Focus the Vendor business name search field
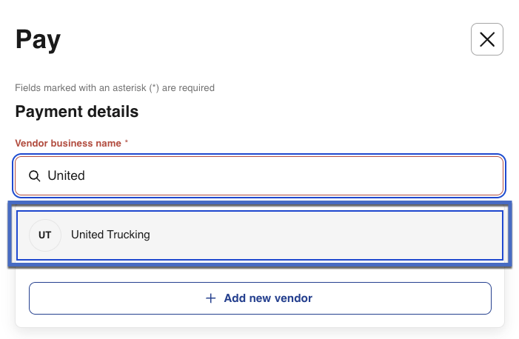Viewport: 519px width, 339px height. [259, 176]
